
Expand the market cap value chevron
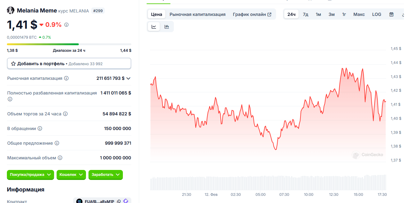(x=128, y=78)
